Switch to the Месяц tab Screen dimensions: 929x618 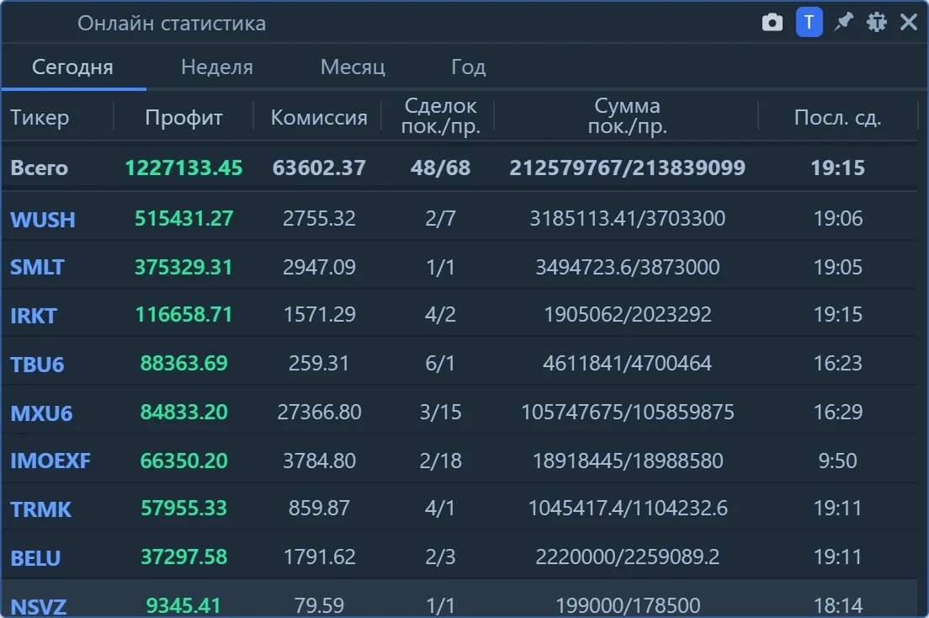point(353,67)
